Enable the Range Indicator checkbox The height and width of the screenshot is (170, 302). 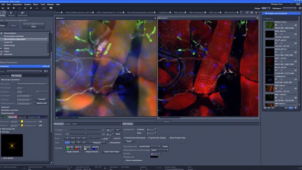pyautogui.click(x=84, y=152)
